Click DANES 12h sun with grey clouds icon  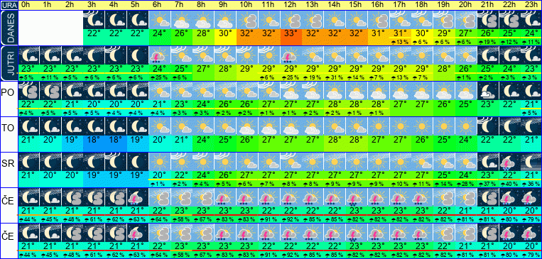coord(291,20)
